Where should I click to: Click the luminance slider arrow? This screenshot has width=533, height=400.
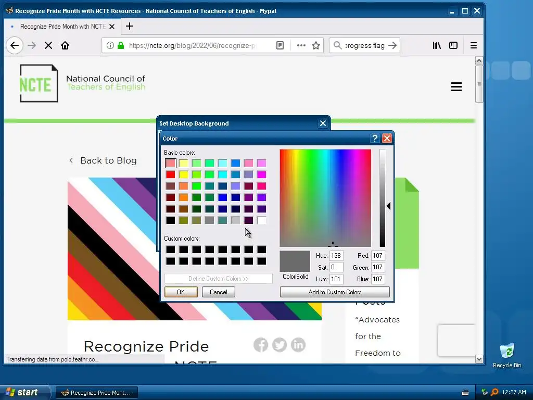pos(388,206)
